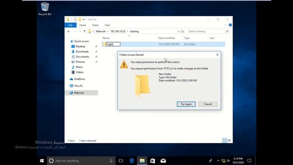Click the large folder image in the dialog
The width and height of the screenshot is (293, 165).
point(142,85)
